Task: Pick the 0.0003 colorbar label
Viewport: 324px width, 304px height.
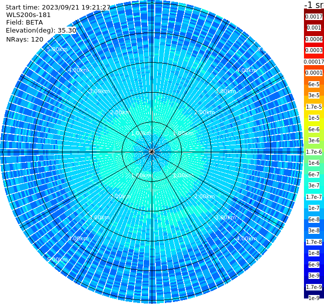Action: [x=314, y=50]
